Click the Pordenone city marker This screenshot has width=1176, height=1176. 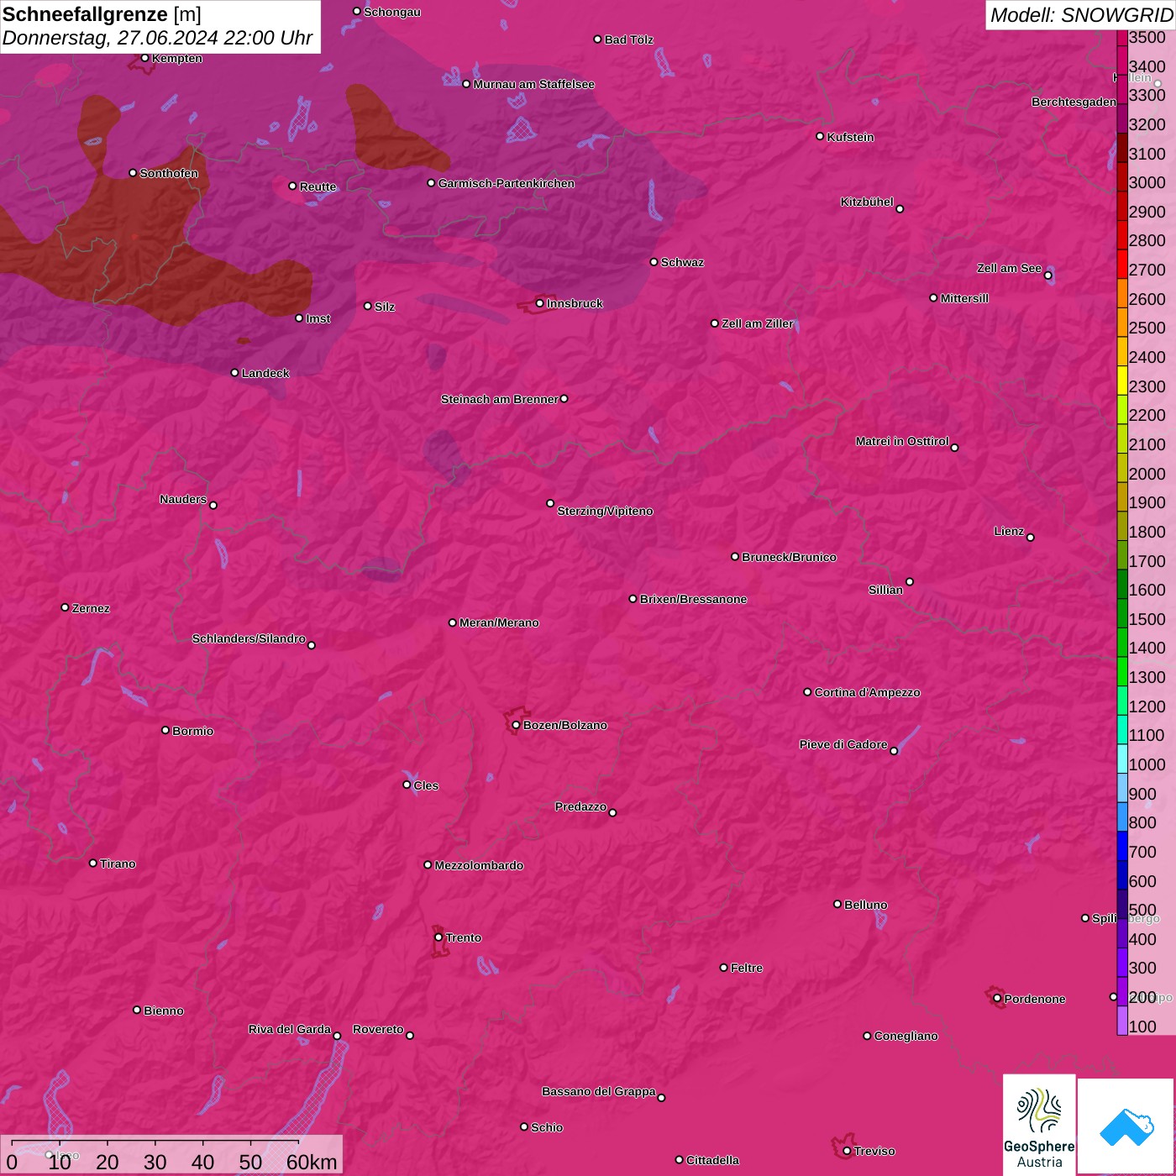[997, 999]
